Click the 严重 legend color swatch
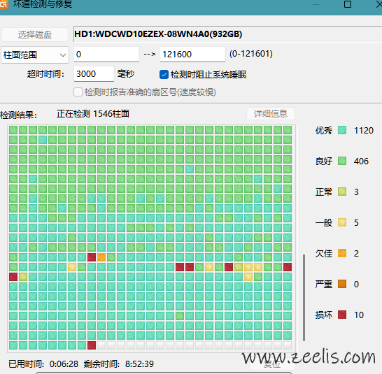The width and height of the screenshot is (382, 374). [x=342, y=284]
